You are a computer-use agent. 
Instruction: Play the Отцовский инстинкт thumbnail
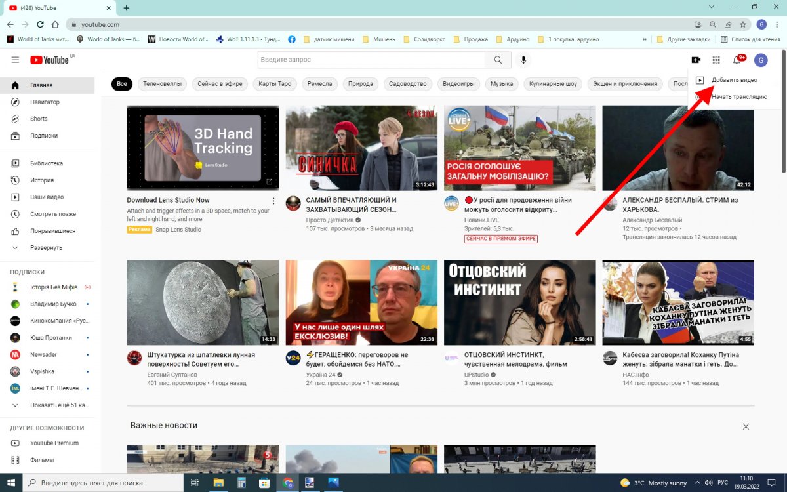520,303
